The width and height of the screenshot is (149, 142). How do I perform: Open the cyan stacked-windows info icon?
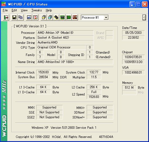[x=50, y=18]
